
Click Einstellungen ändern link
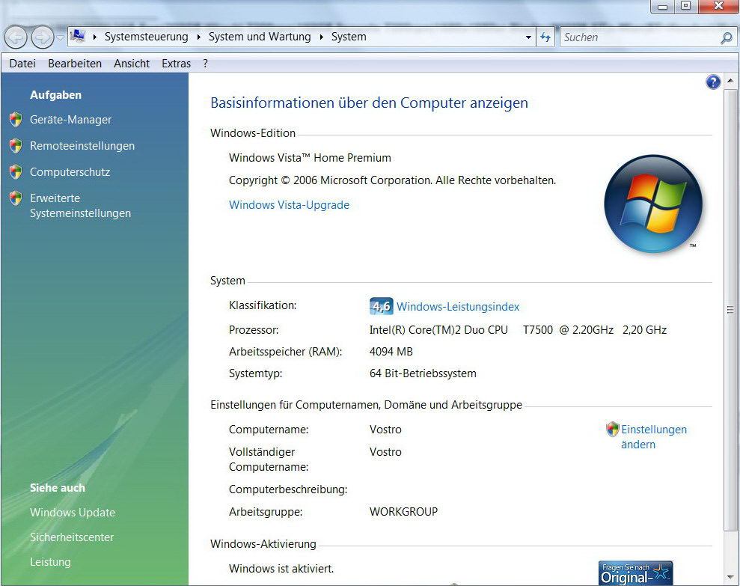(654, 437)
